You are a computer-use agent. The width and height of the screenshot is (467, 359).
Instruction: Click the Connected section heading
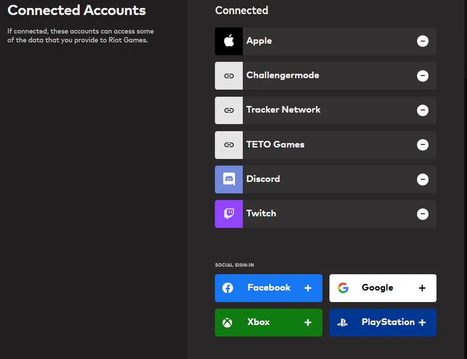(241, 11)
